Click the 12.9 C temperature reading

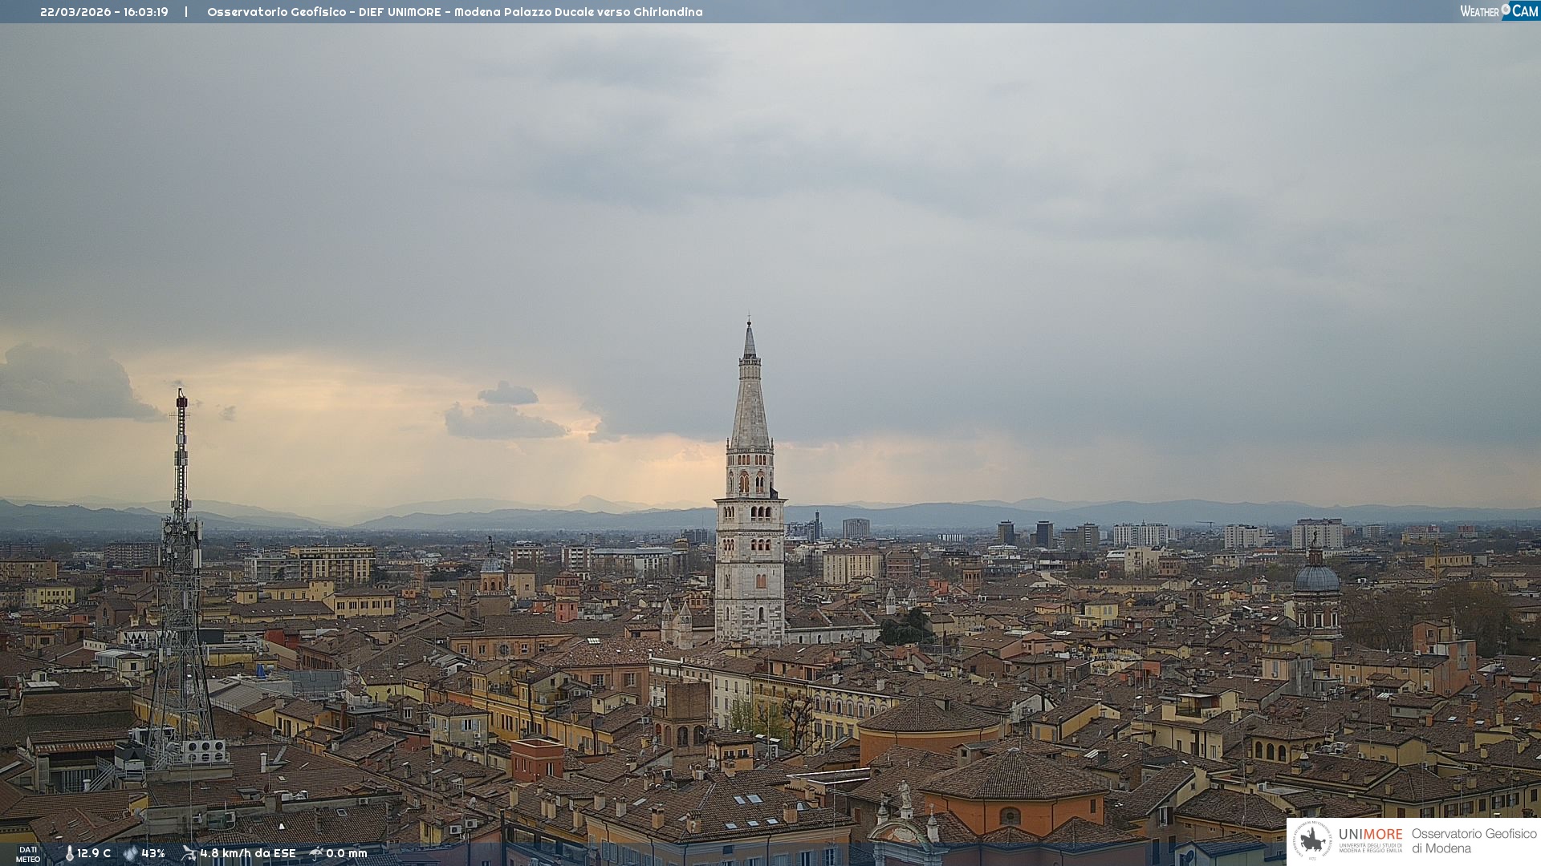[94, 854]
